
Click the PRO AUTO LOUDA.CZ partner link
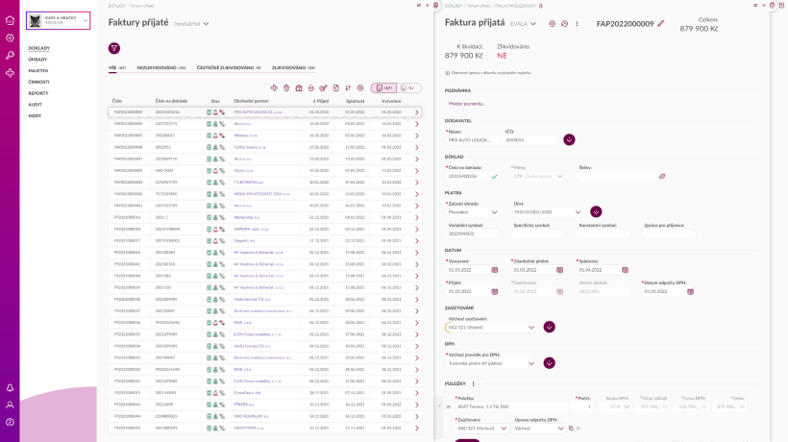258,112
